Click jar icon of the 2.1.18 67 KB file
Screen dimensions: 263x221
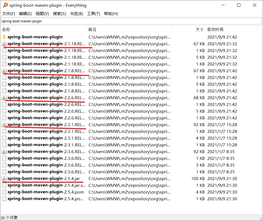tap(4, 44)
